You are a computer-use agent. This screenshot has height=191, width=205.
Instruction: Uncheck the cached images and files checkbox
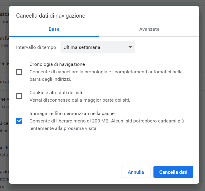[x=19, y=121]
